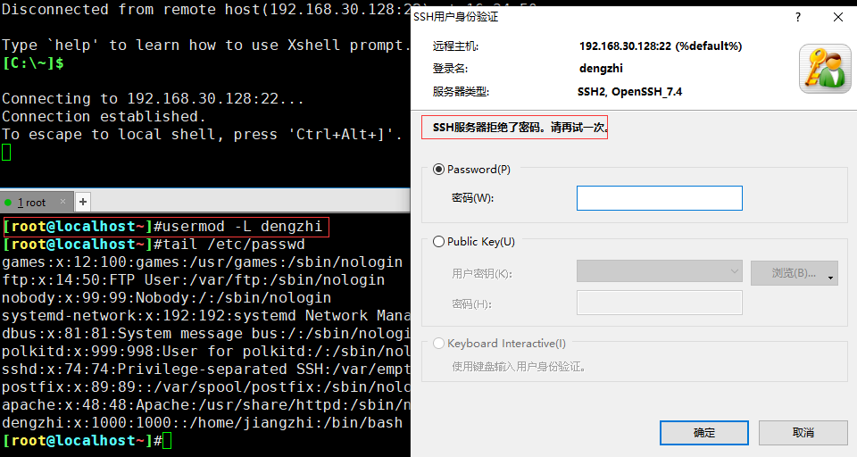Cancel with the 取消 button
This screenshot has height=457, width=857.
(803, 432)
